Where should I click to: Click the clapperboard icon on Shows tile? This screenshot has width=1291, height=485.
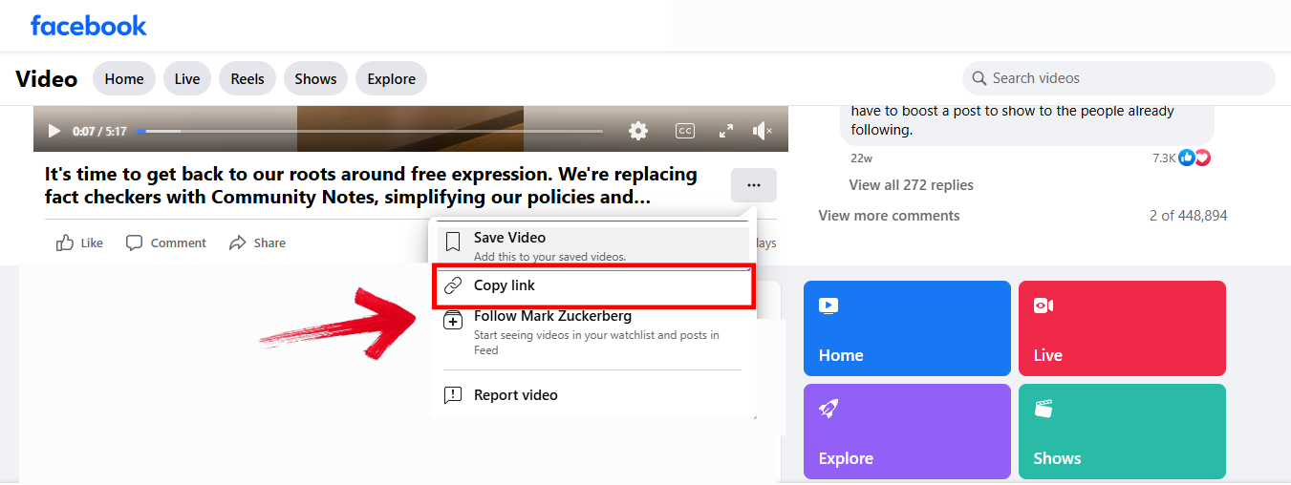tap(1044, 409)
